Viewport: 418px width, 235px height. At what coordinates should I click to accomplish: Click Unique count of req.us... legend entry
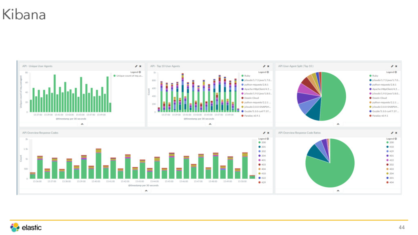pyautogui.click(x=128, y=76)
